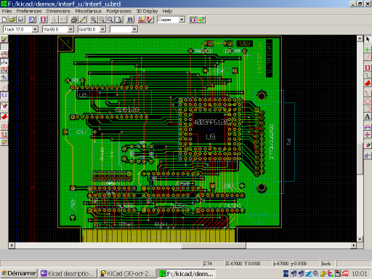This screenshot has height=279, width=372.
Task: Select the arrow cursor tool on the right toolbar
Action: (368, 39)
